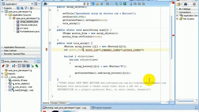199x112 pixels.
Task: Expand the My Catalogs section
Action: [177, 9]
